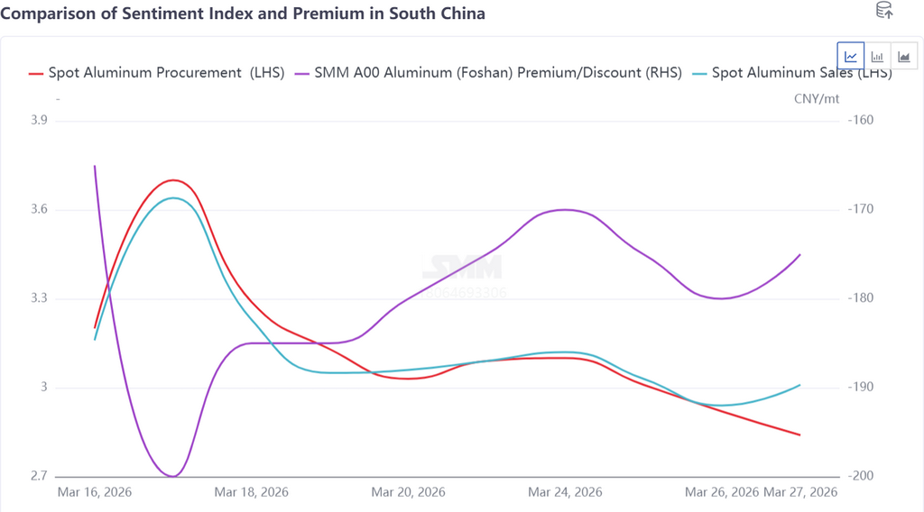This screenshot has width=924, height=512.
Task: Switch to line chart view
Action: [851, 56]
